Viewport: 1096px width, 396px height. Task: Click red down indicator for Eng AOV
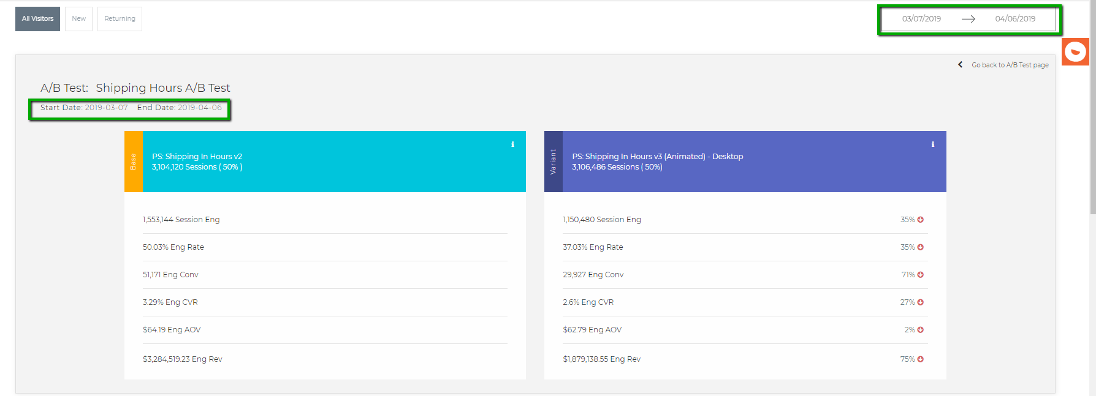[920, 330]
